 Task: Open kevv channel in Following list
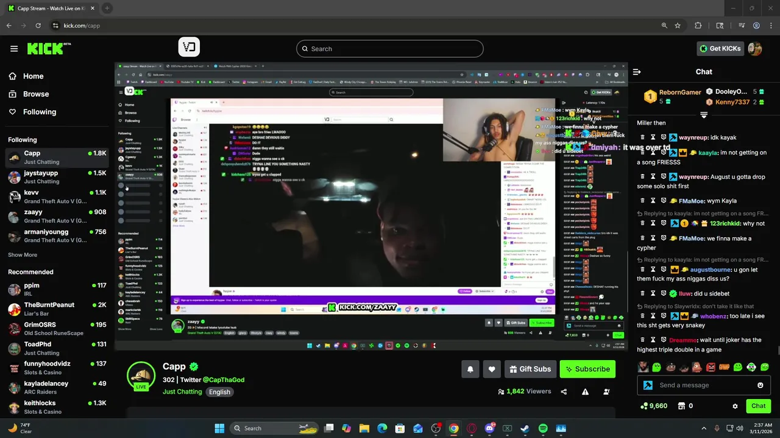pos(57,196)
